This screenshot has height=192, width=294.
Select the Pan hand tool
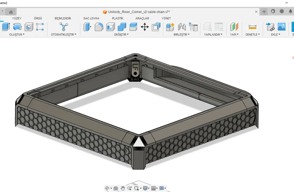[123, 188]
